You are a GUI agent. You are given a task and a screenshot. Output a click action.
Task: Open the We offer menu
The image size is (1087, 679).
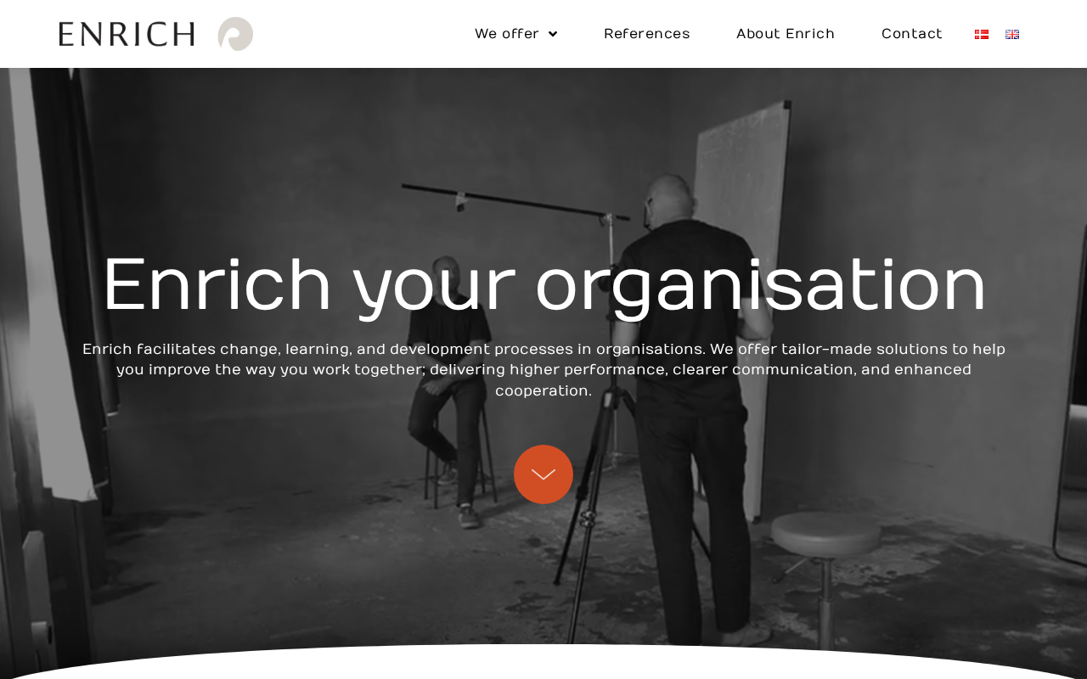tap(507, 34)
